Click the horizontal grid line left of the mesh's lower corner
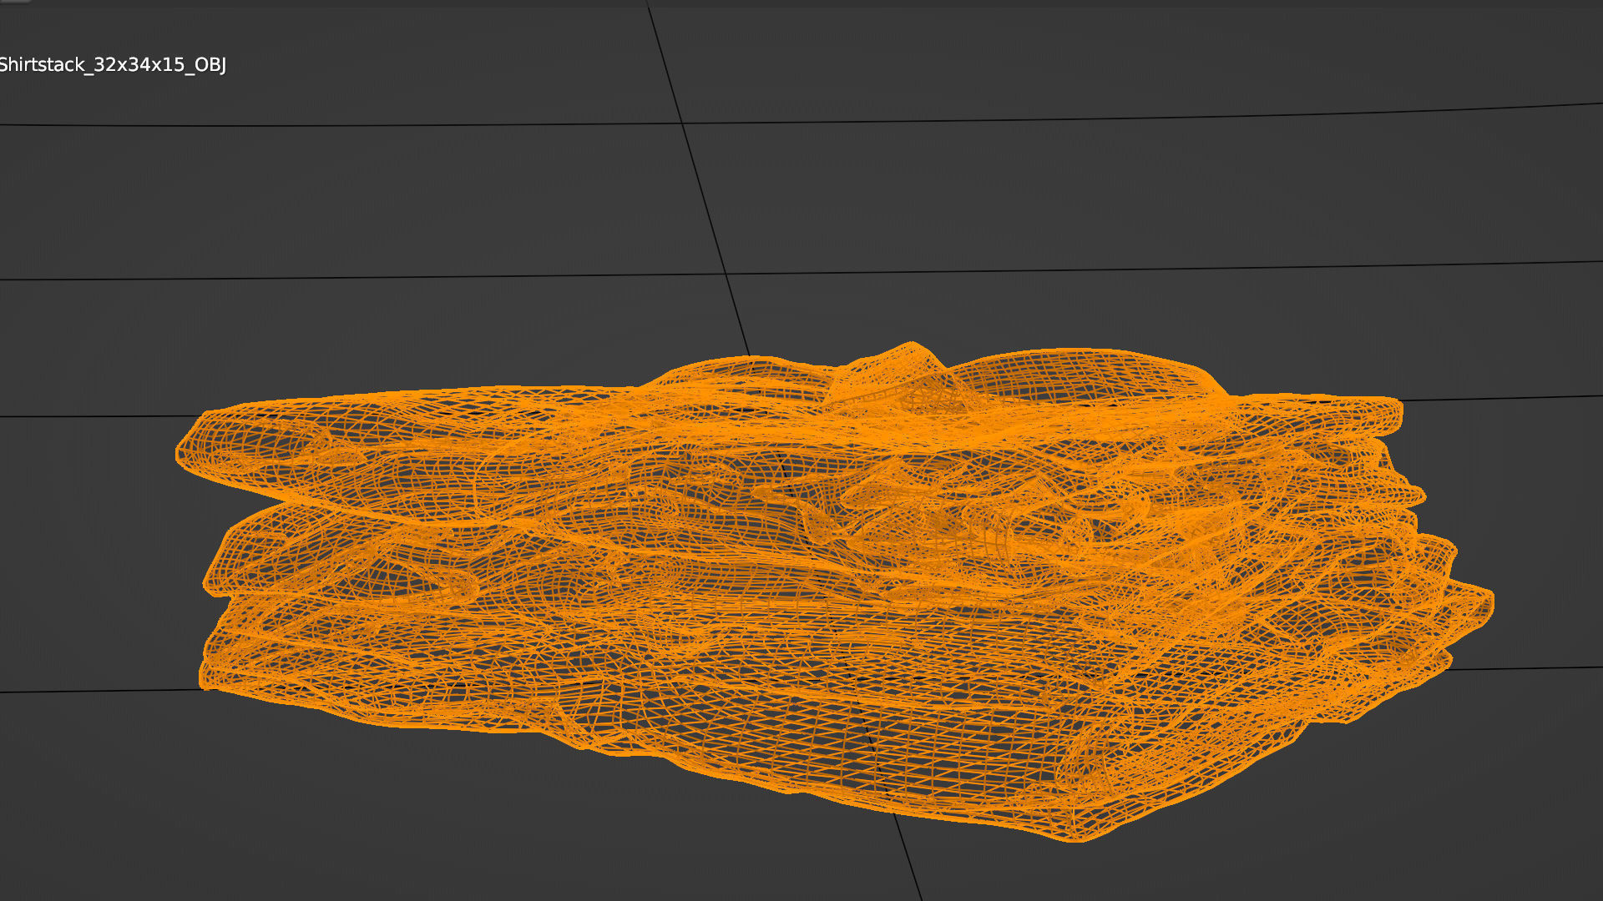This screenshot has height=901, width=1603. [100, 691]
